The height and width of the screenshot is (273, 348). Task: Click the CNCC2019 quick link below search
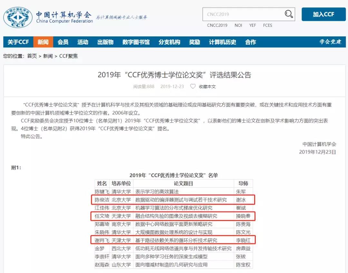217,25
